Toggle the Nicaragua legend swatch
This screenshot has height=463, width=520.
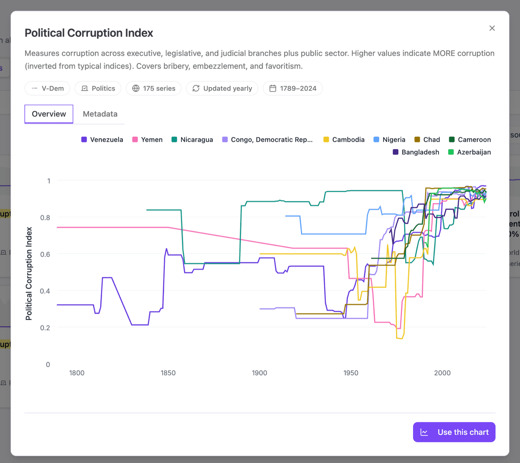point(174,139)
